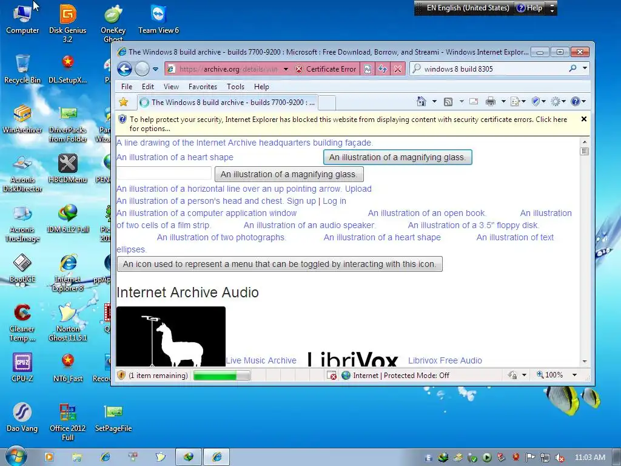Open the Live Music Archive link
This screenshot has width=621, height=466.
tap(261, 360)
